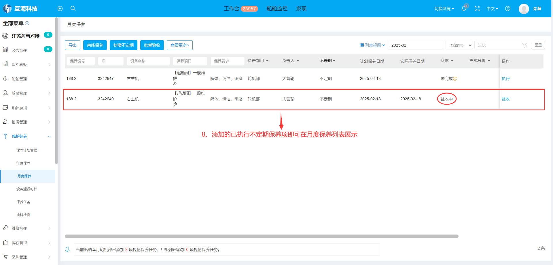The image size is (553, 265).
Task: Click the 维修管理 wrench icon
Action: (x=5, y=228)
